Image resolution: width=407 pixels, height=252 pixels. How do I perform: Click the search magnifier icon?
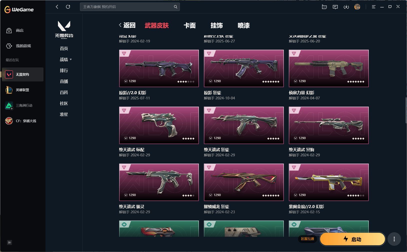(x=175, y=7)
